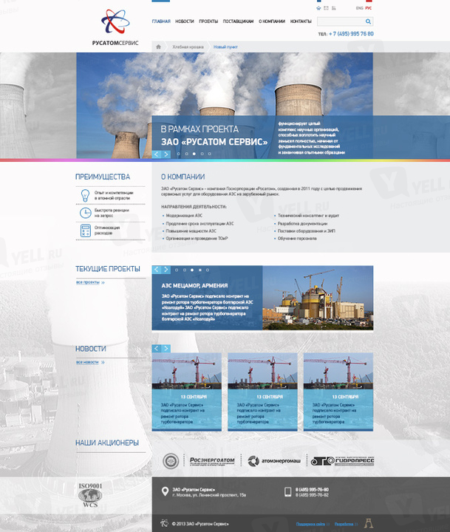The image size is (450, 532).
Task: Click the round emblem shareholder logo
Action: click(x=171, y=461)
